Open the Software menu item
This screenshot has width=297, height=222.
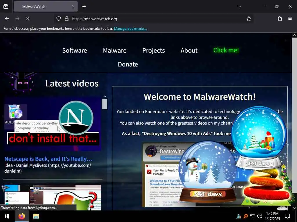pos(75,50)
